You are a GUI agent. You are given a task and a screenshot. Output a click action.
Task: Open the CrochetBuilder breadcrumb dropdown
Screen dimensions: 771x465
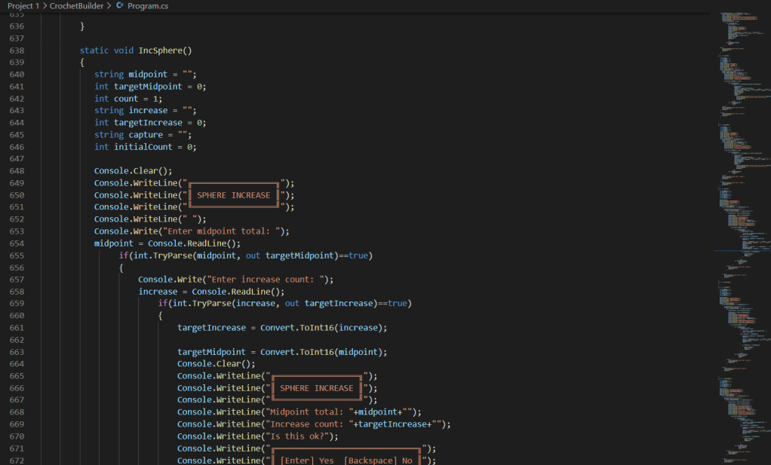coord(76,5)
